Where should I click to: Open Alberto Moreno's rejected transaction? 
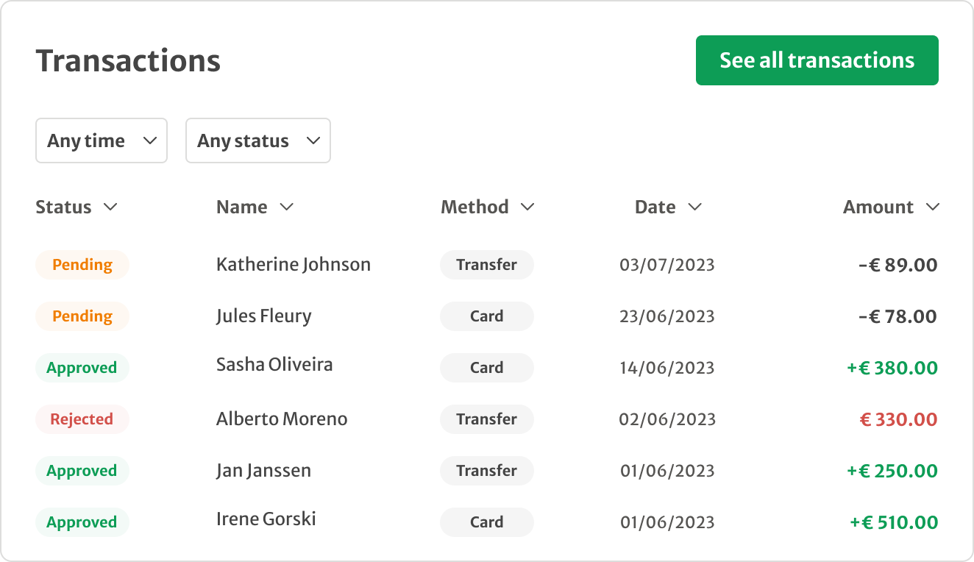click(x=281, y=419)
